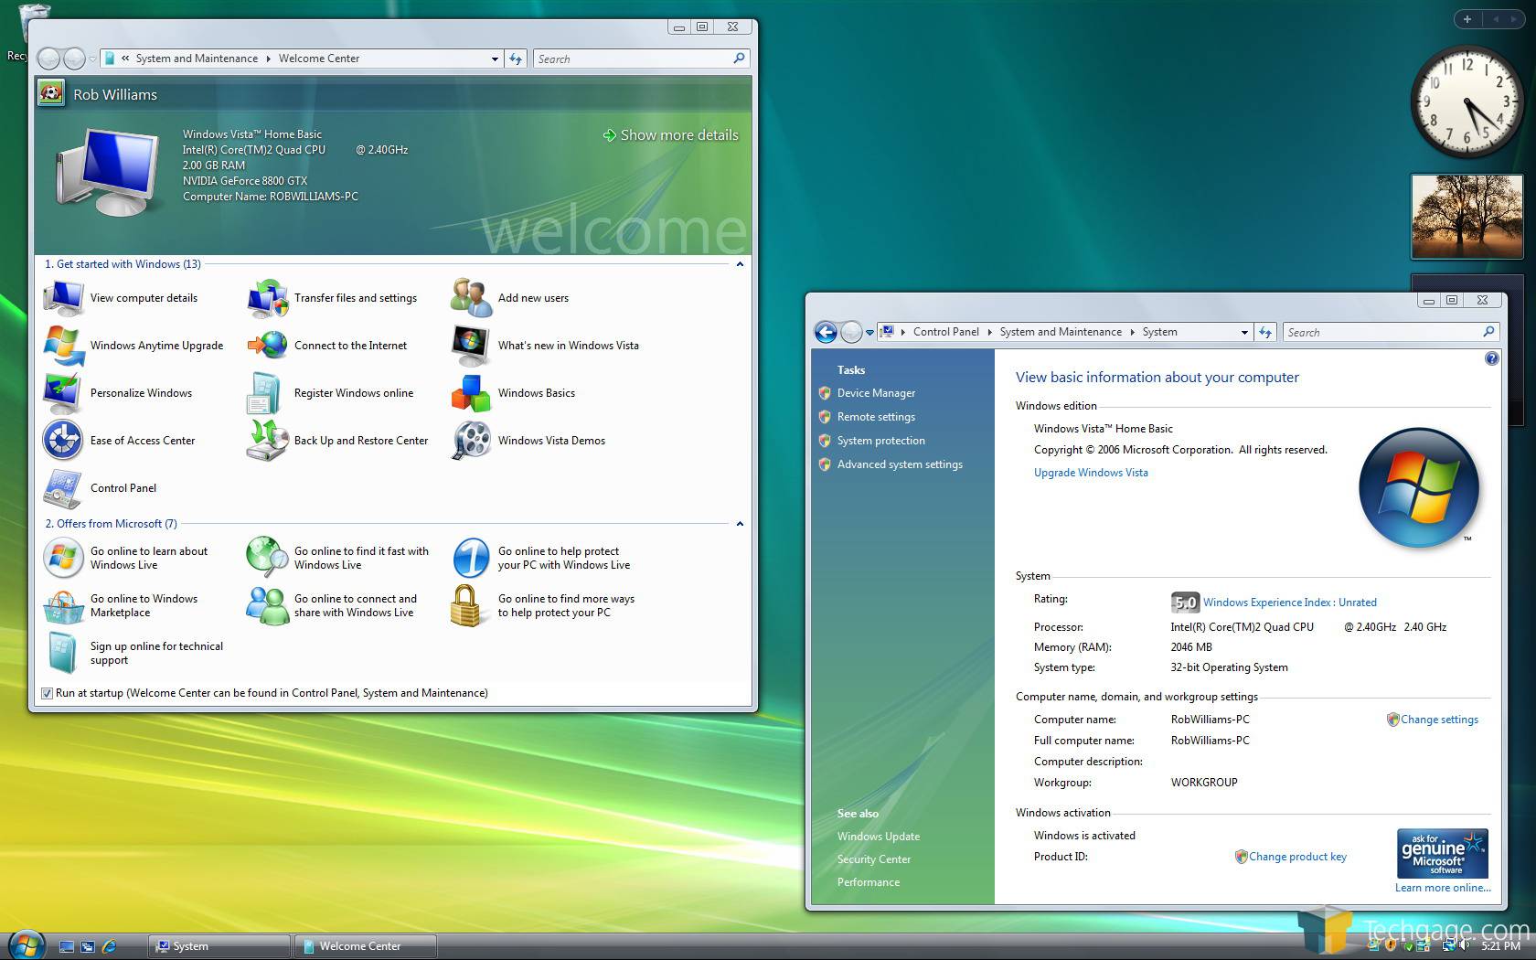Click Go online to find it fast icon

coord(268,558)
